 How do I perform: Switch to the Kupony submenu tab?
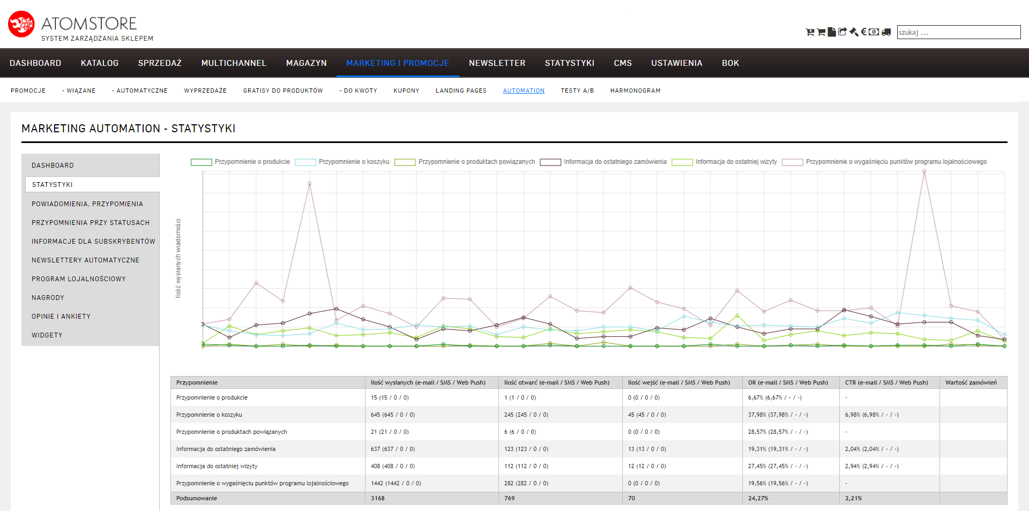pos(406,91)
